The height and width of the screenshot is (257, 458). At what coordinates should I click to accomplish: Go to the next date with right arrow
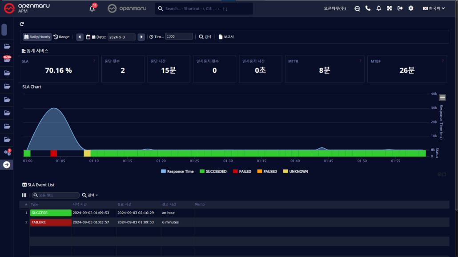pos(141,37)
